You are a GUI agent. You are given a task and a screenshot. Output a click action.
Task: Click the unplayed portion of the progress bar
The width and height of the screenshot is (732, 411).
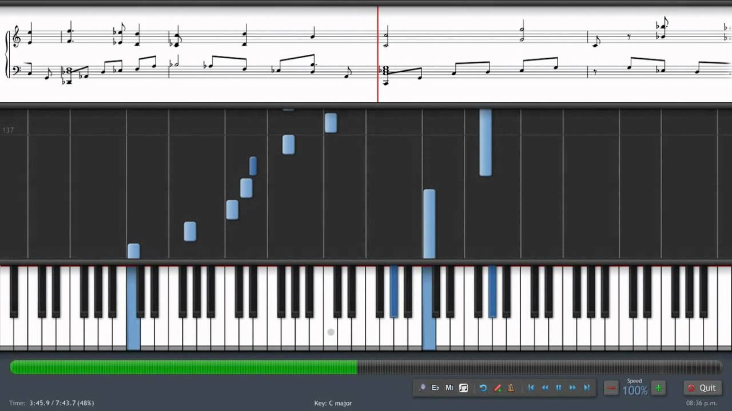[x=540, y=367]
